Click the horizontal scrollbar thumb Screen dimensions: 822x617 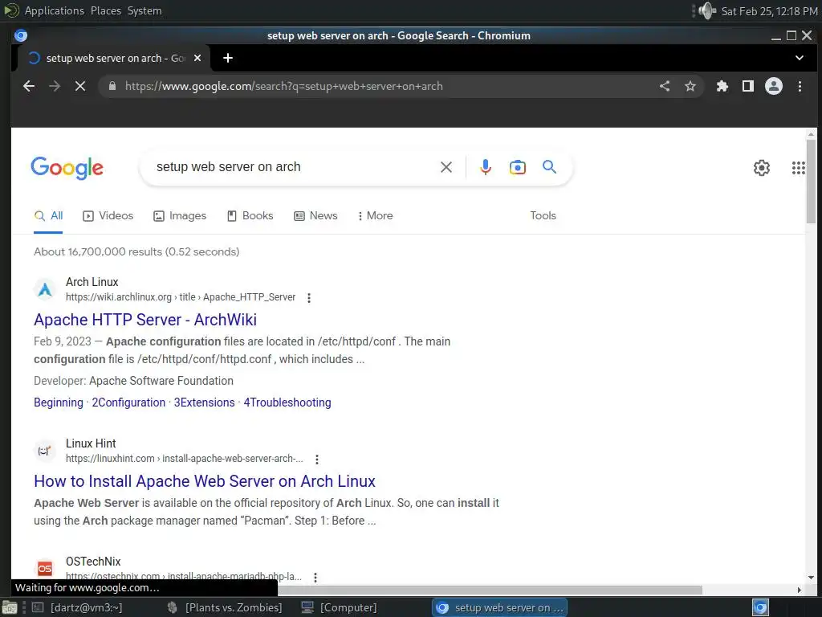pyautogui.click(x=490, y=590)
